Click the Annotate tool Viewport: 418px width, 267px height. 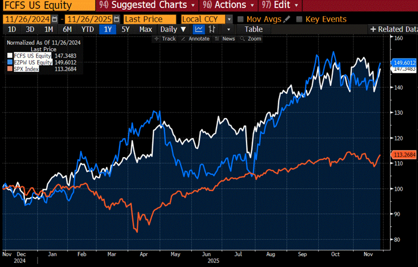pos(196,39)
